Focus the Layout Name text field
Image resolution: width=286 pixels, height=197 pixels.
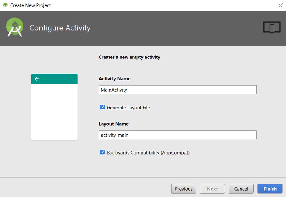coord(177,135)
